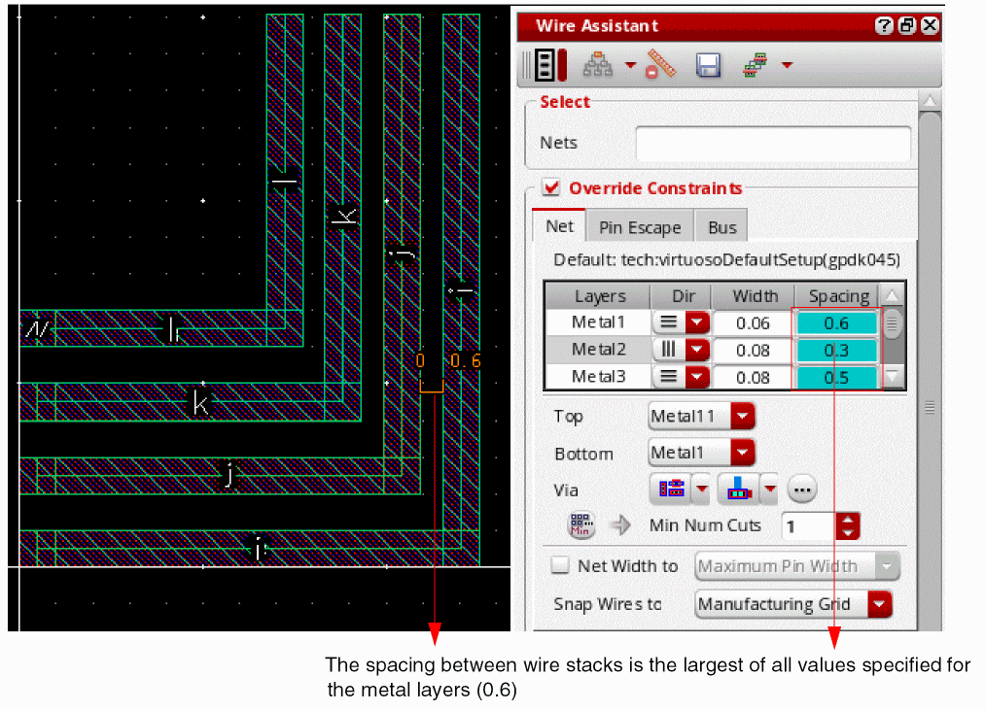Click the via cut shape icon
985x711 pixels.
pyautogui.click(x=739, y=489)
